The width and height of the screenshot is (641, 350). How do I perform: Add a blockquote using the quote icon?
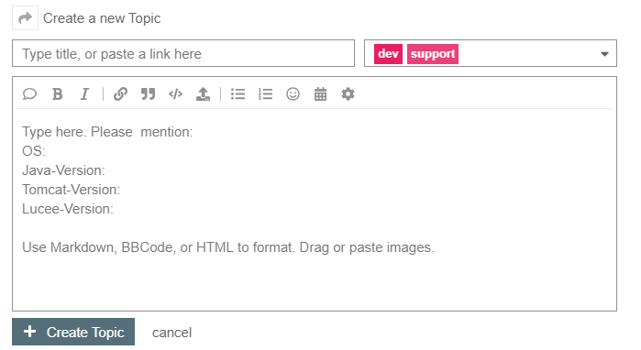pyautogui.click(x=148, y=94)
